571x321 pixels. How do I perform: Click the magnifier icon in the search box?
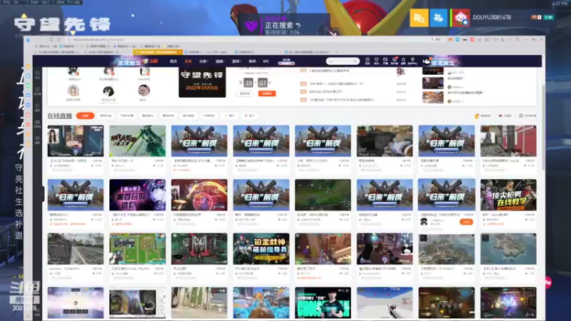[x=355, y=61]
